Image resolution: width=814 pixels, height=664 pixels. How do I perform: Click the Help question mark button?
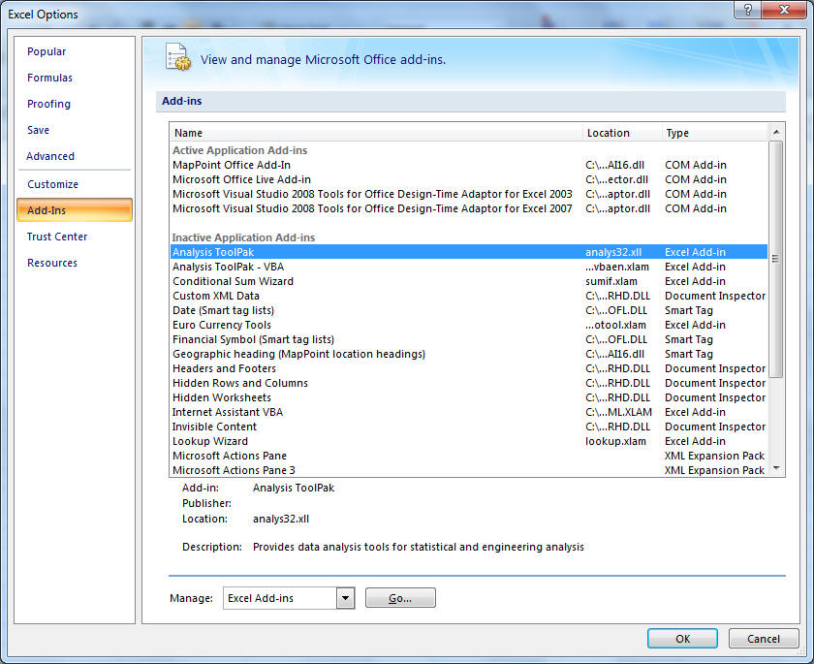[747, 10]
